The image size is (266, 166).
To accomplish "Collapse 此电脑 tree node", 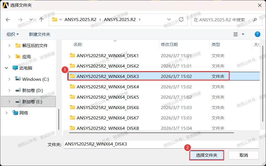I will pos(6,68).
